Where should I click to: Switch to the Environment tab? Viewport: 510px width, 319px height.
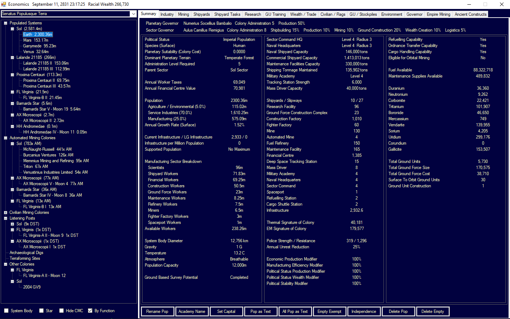392,14
